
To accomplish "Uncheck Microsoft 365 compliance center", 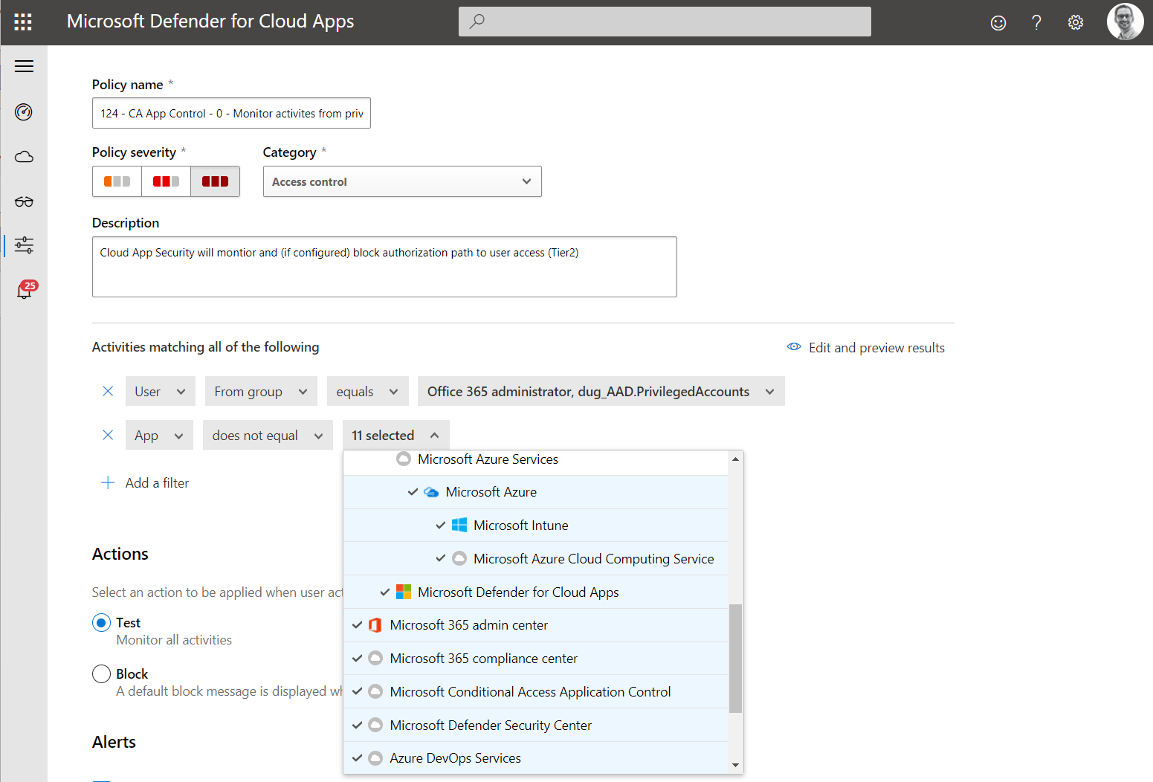I will coord(357,658).
